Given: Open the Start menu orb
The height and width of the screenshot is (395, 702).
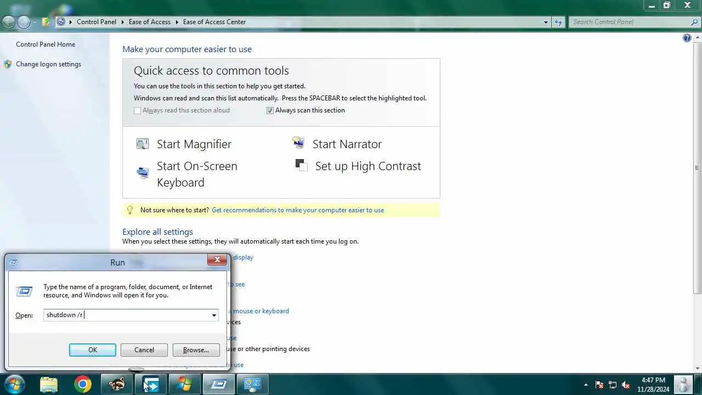Looking at the screenshot, I should 13,384.
